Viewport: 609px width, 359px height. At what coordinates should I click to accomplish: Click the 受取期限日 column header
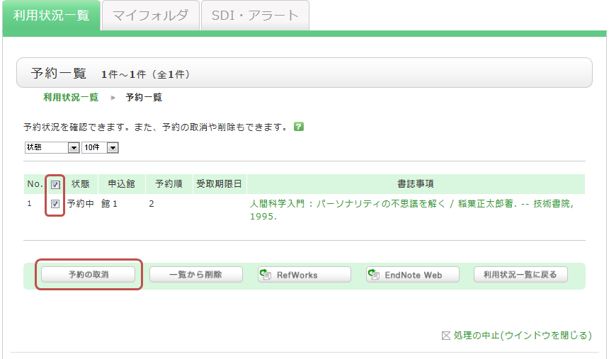[x=219, y=184]
